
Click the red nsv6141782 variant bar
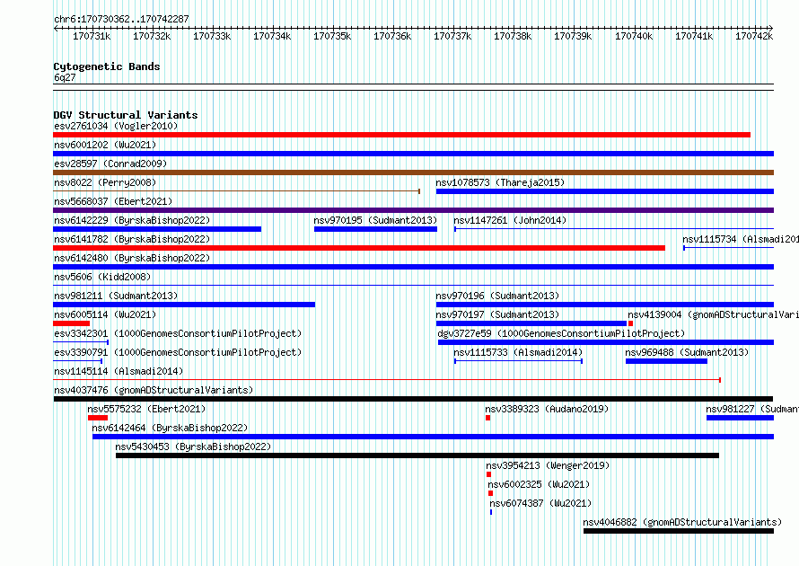359,248
